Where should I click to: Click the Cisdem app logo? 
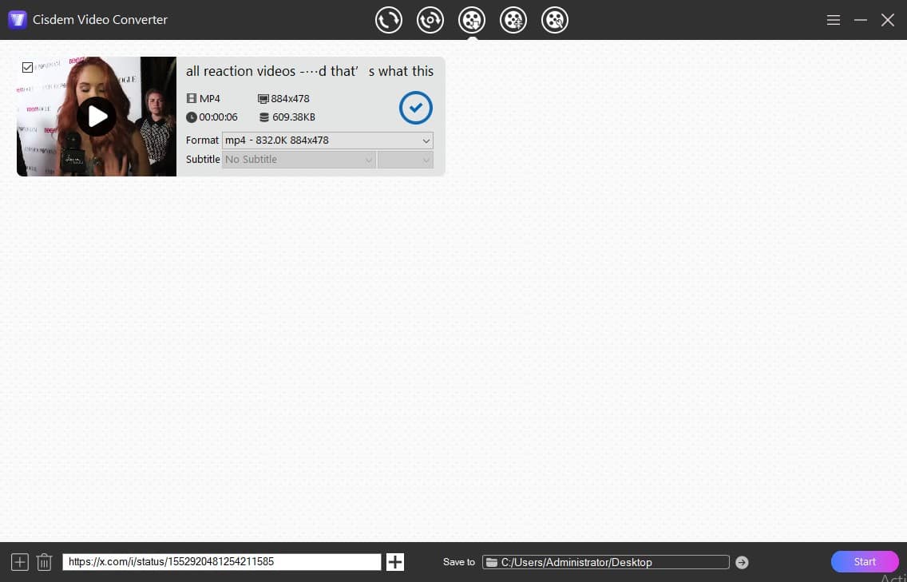pyautogui.click(x=18, y=20)
